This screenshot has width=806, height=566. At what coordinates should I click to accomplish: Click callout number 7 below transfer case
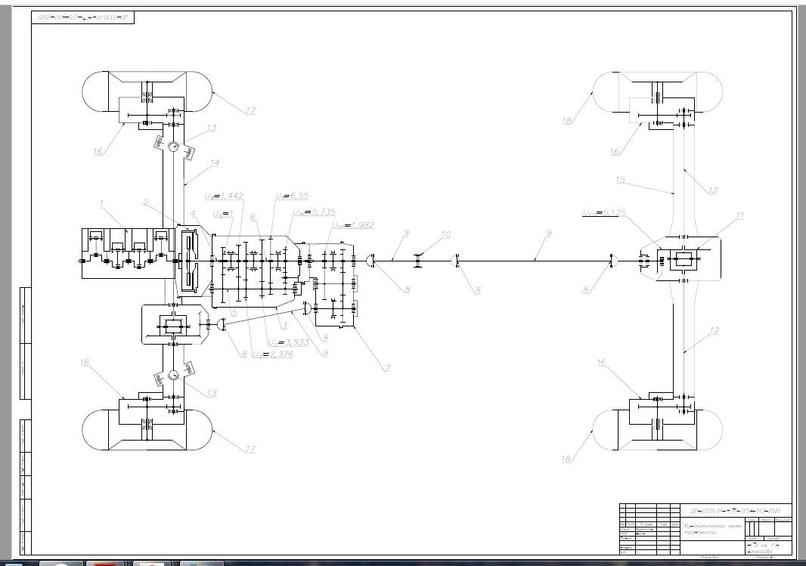pyautogui.click(x=386, y=368)
